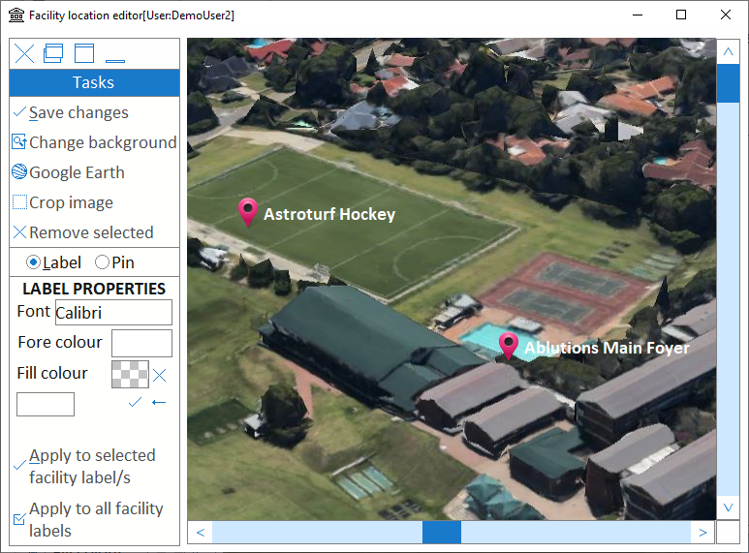This screenshot has height=553, width=749.
Task: Select the Label radio button
Action: [34, 262]
